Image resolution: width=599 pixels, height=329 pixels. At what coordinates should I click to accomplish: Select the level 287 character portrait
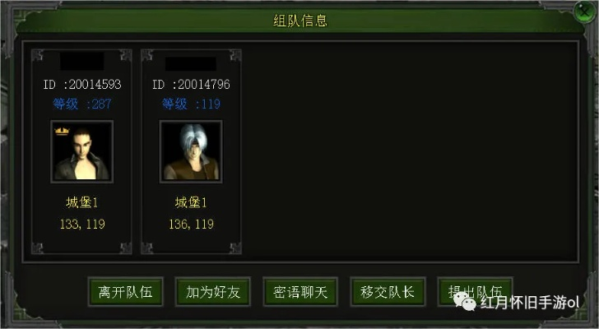[81, 151]
